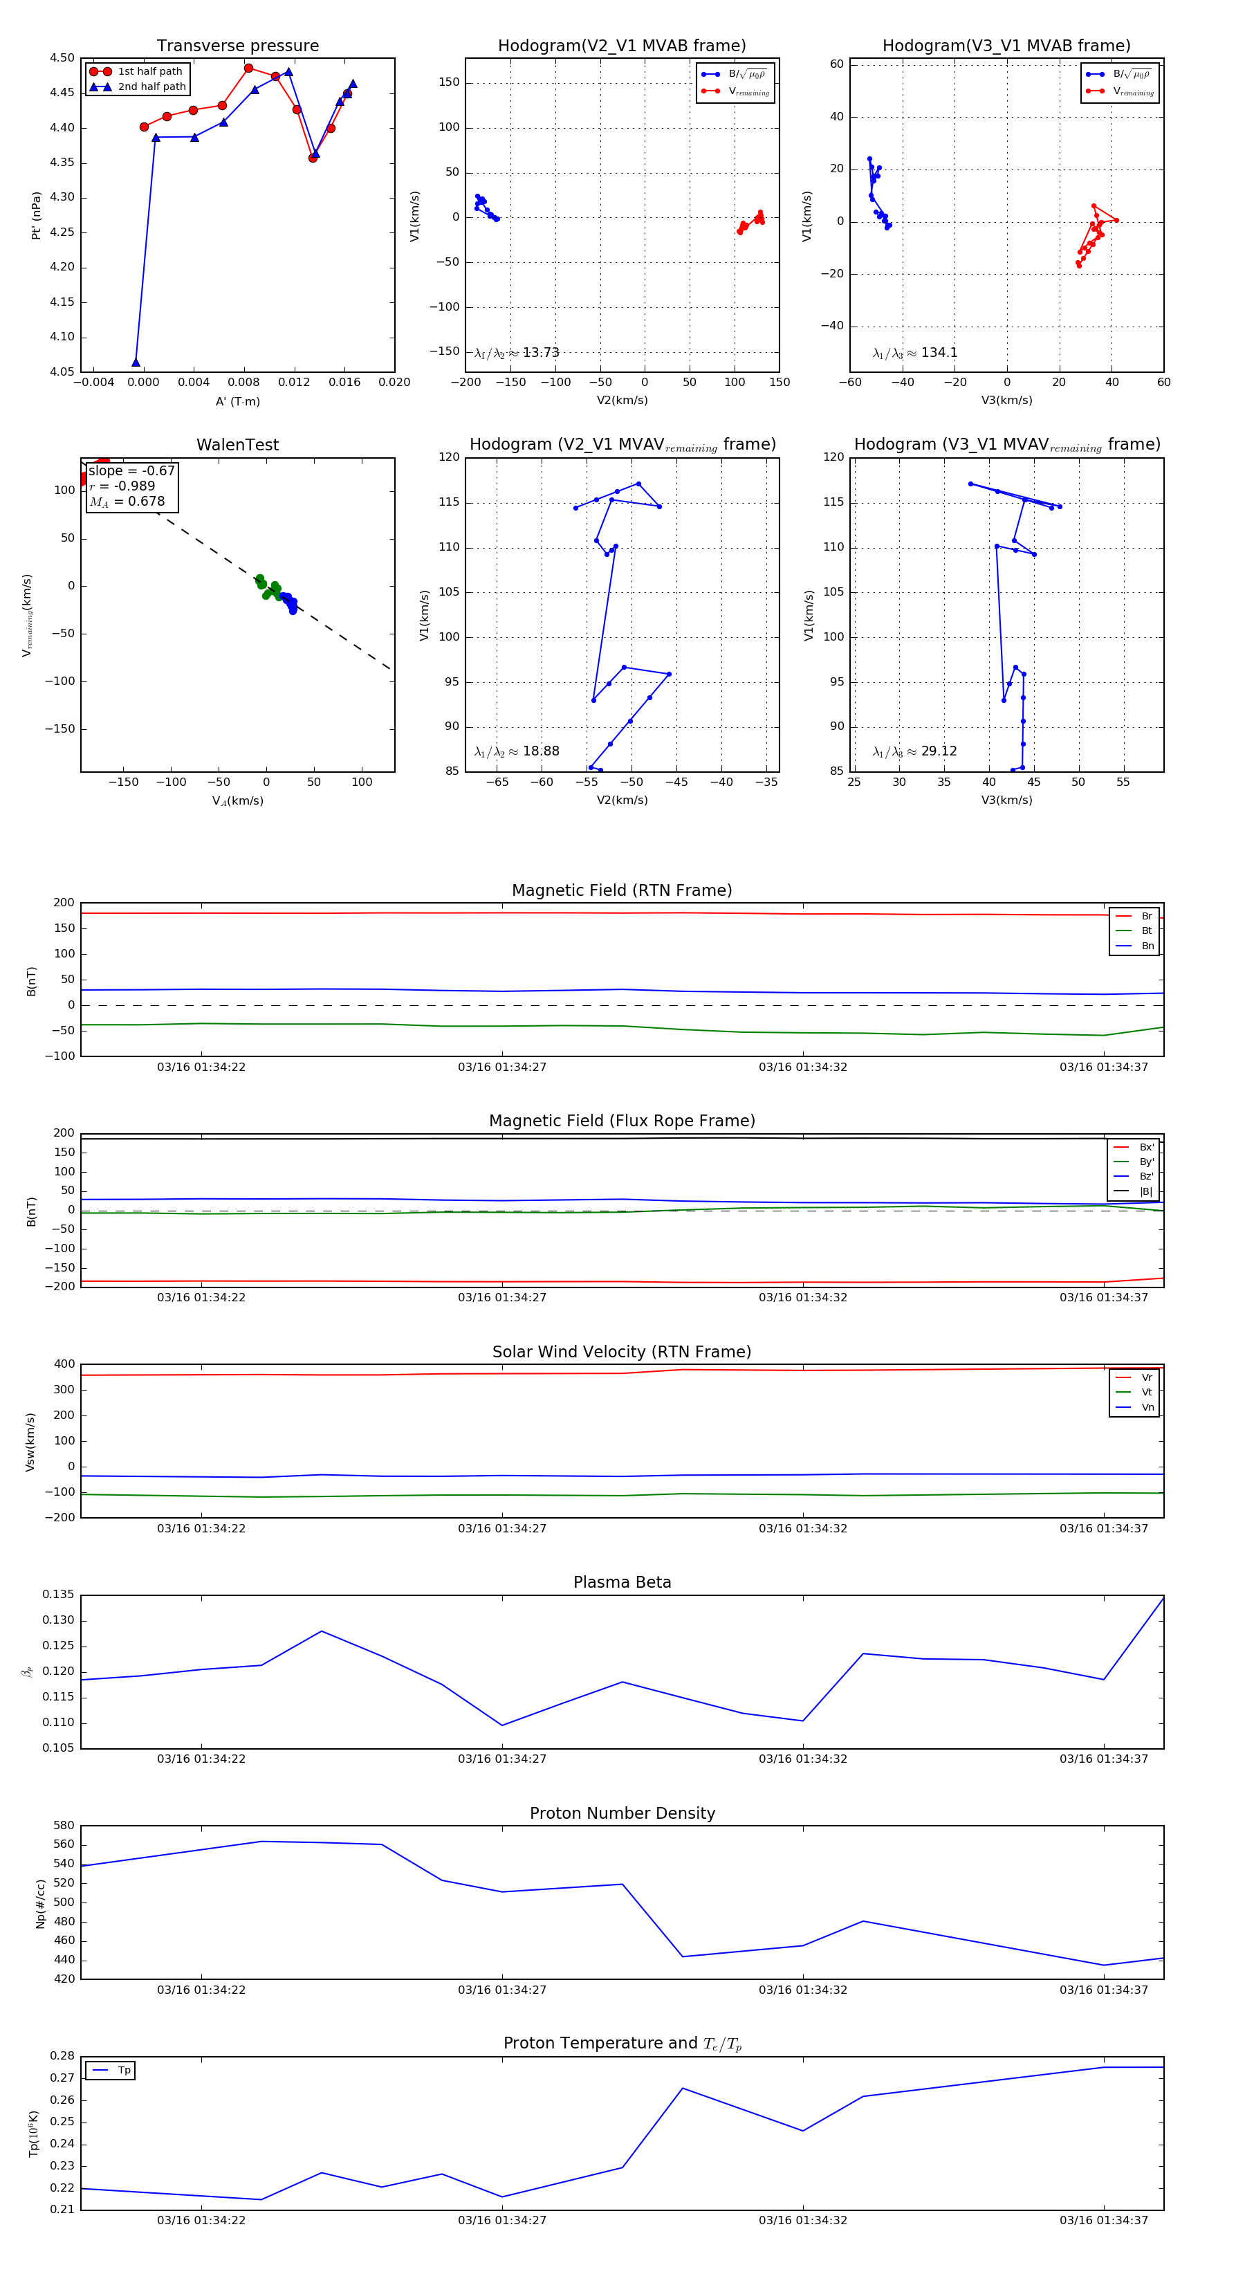The image size is (1245, 2283).
Task: Click the "Tp(10^6K)" y-axis label
Action: pyautogui.click(x=34, y=2134)
